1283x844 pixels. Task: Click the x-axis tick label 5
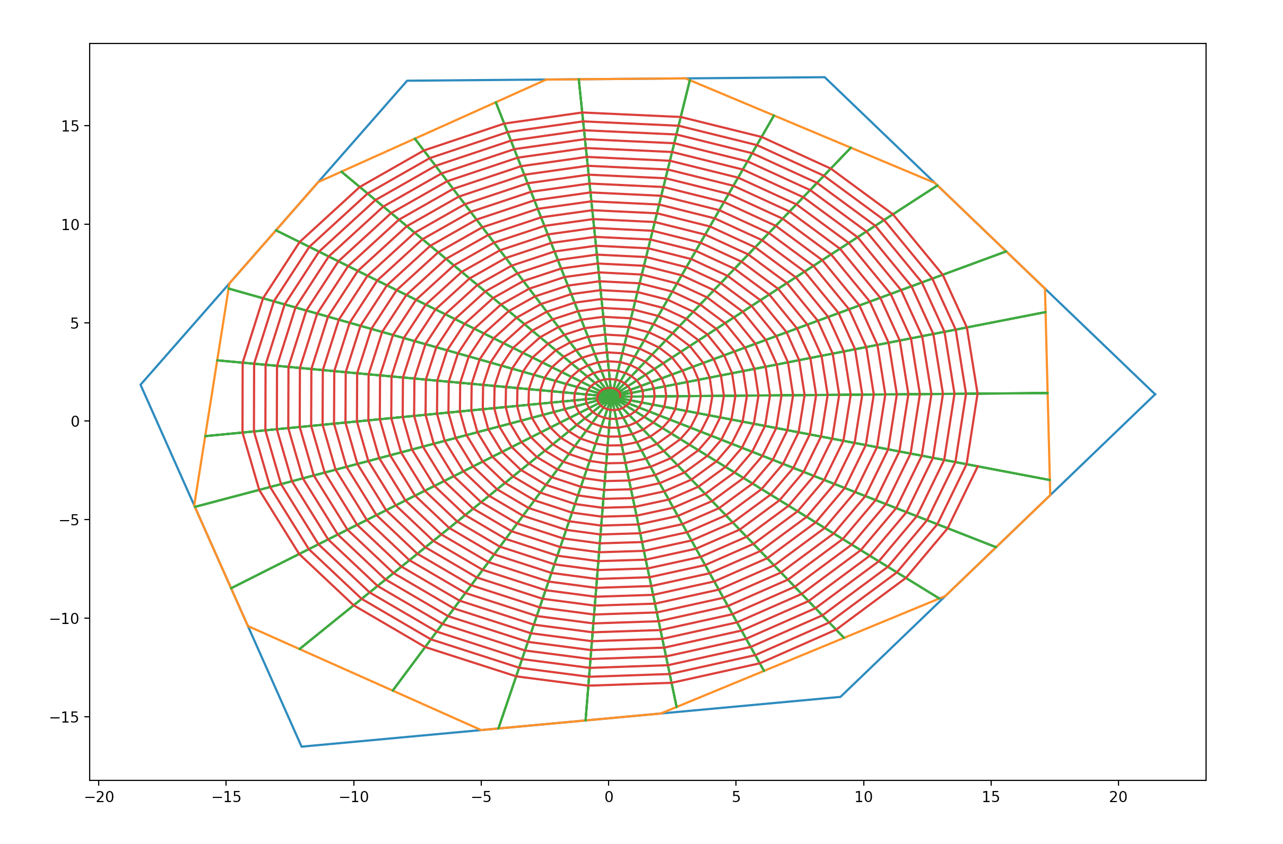(x=736, y=798)
